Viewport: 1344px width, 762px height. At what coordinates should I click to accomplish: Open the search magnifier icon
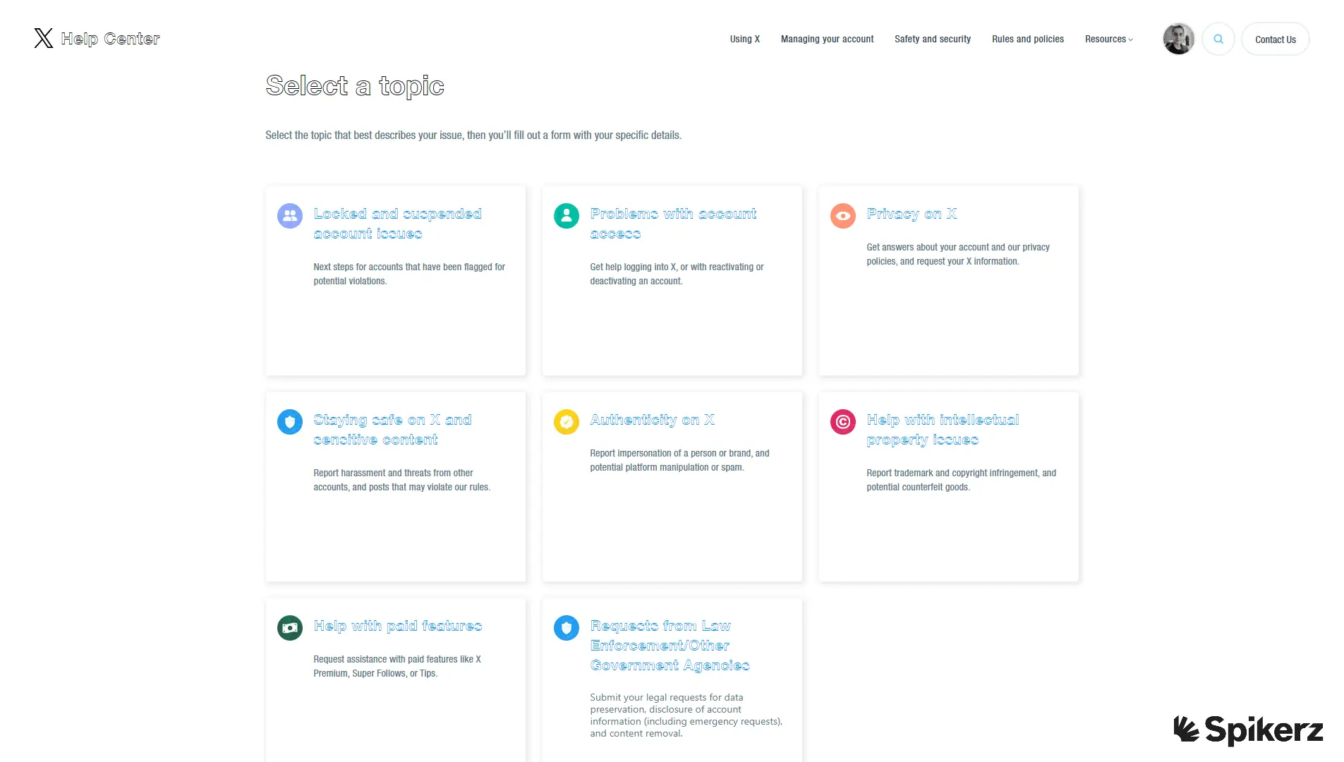(x=1218, y=40)
